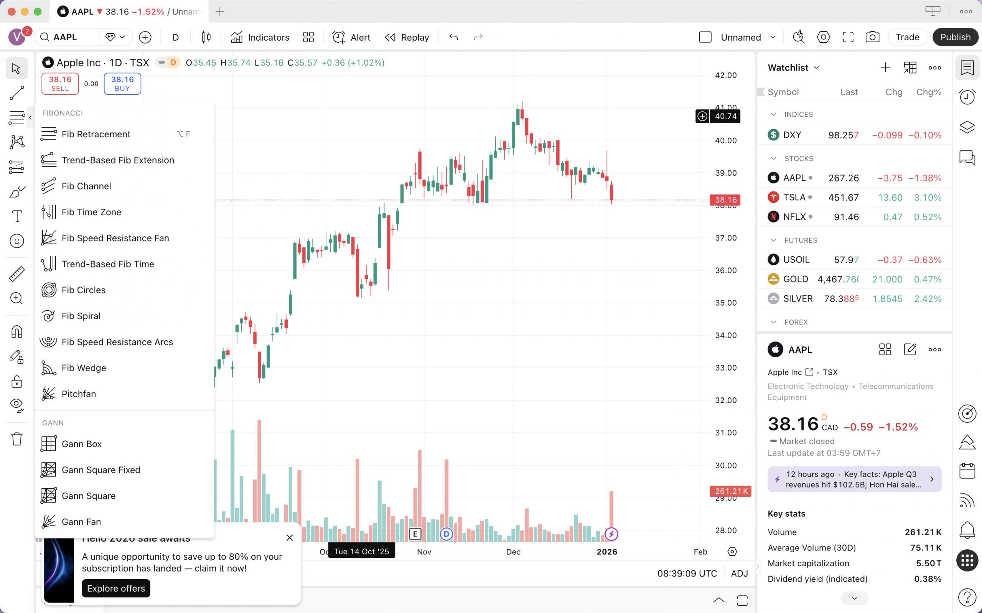Select Fib Channel from the Fibonacci menu
The width and height of the screenshot is (982, 613).
pos(86,186)
